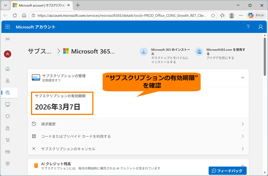
Task: Open the browser favorites list
Action: pyautogui.click(x=222, y=16)
